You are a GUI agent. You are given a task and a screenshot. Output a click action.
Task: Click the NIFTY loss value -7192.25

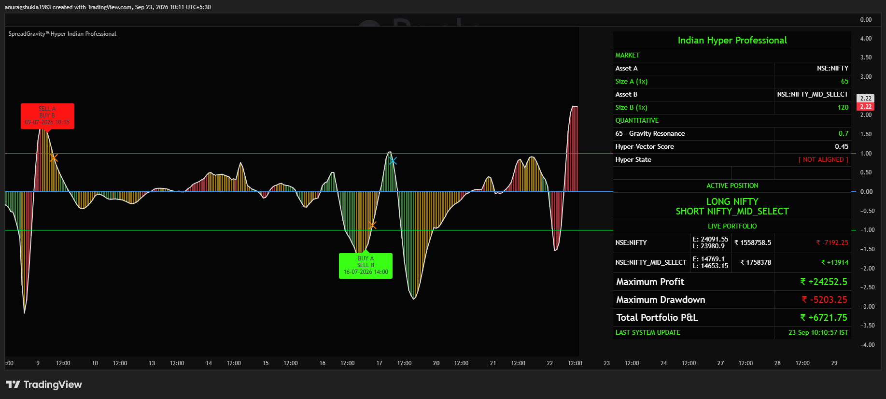pos(832,243)
